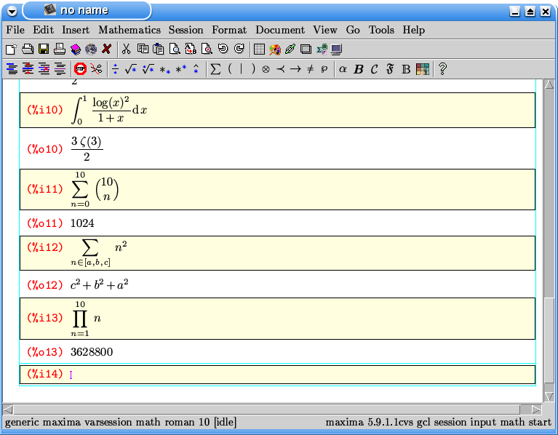558x435 pixels.
Task: Open Replace with the A-to-B icon
Action: [x=191, y=49]
